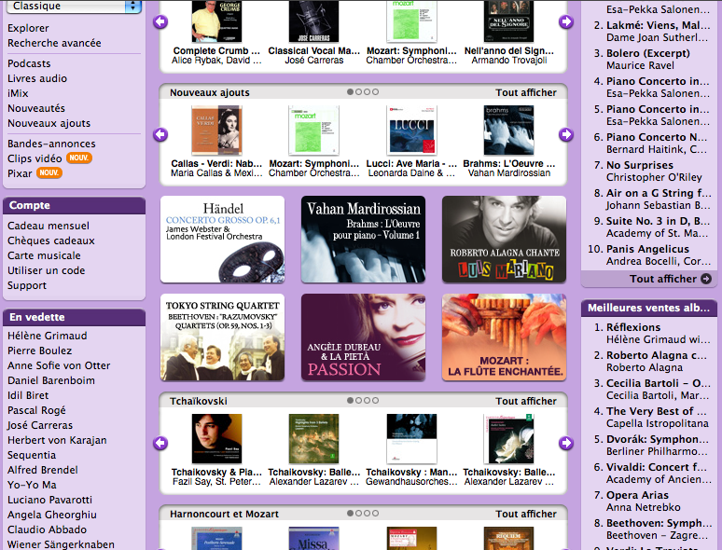Open Cadeau mensuel link
Viewport: 722px width, 550px height.
pyautogui.click(x=49, y=226)
